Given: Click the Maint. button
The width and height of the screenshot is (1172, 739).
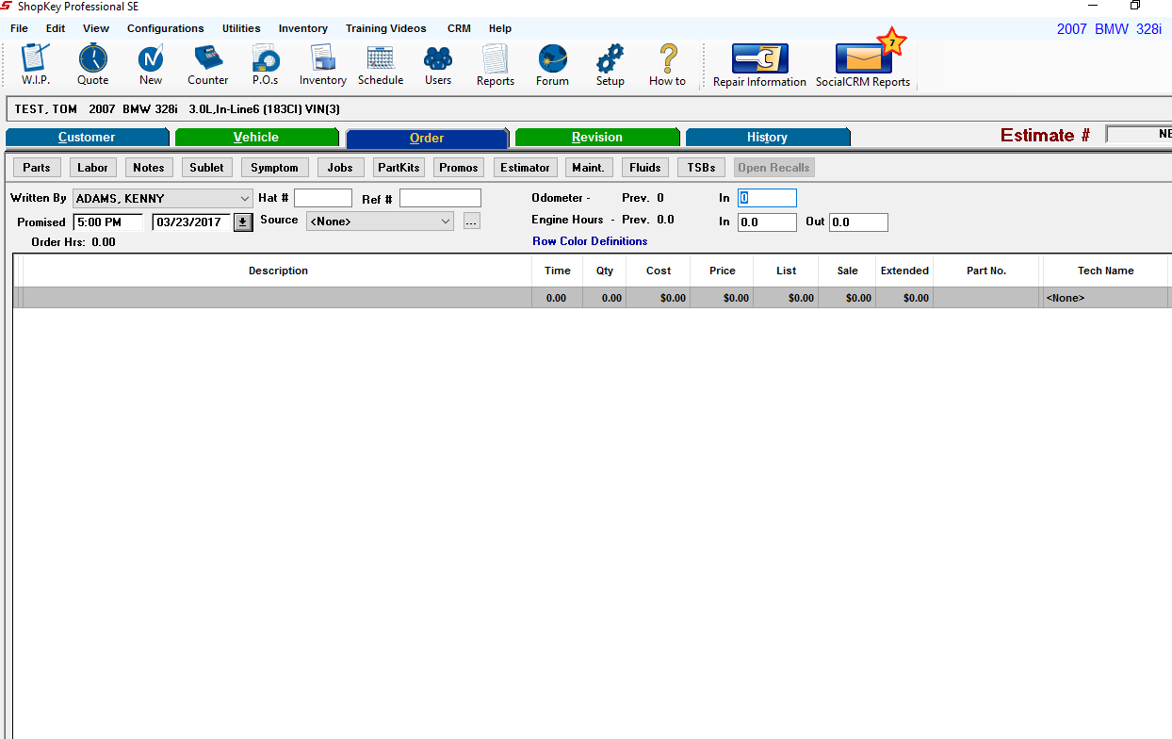Looking at the screenshot, I should 589,168.
